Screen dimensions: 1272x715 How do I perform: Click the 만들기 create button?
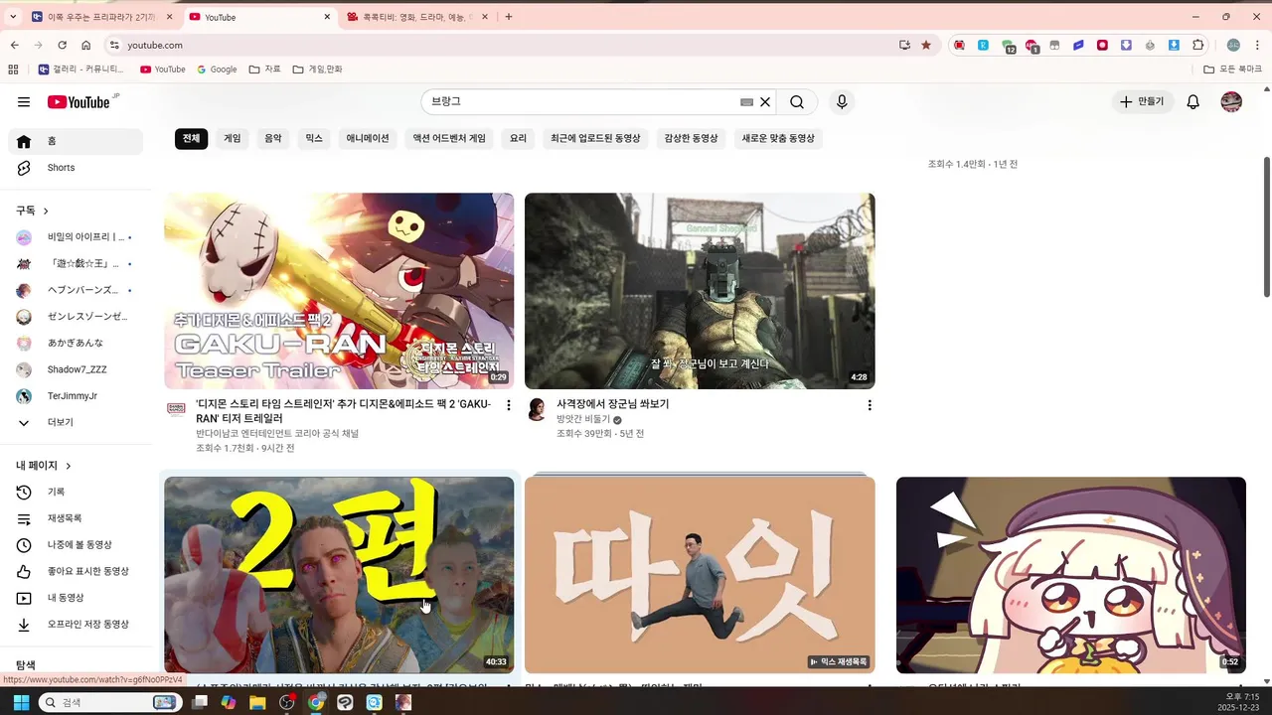tap(1142, 102)
